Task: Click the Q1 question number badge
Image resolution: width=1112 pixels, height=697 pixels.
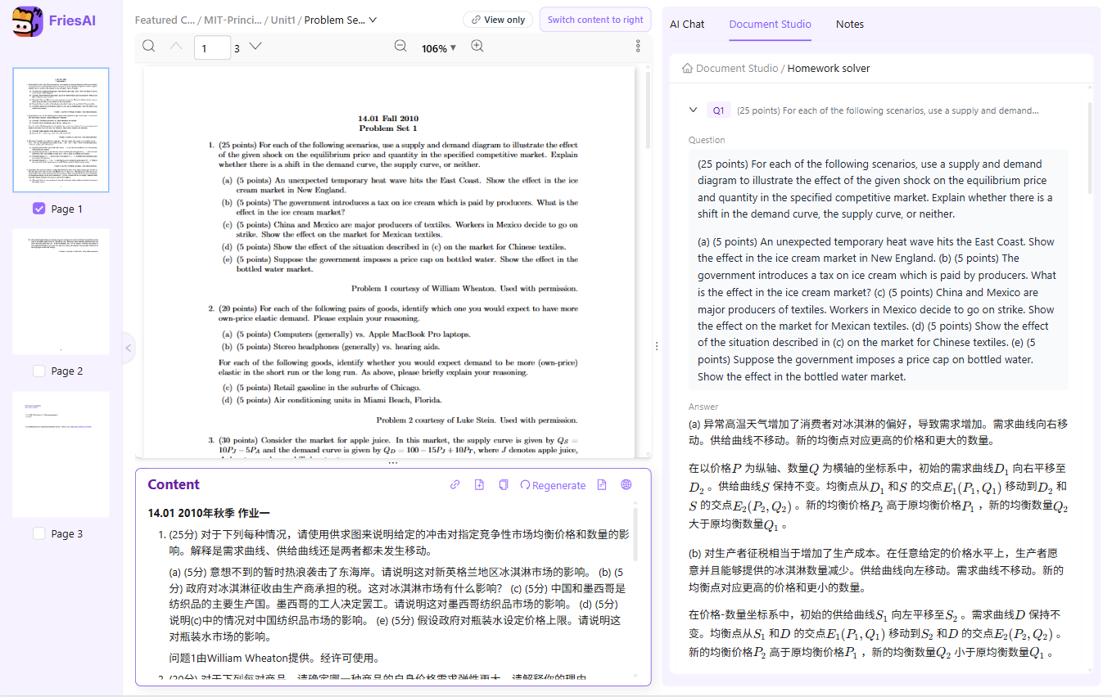Action: pyautogui.click(x=718, y=110)
